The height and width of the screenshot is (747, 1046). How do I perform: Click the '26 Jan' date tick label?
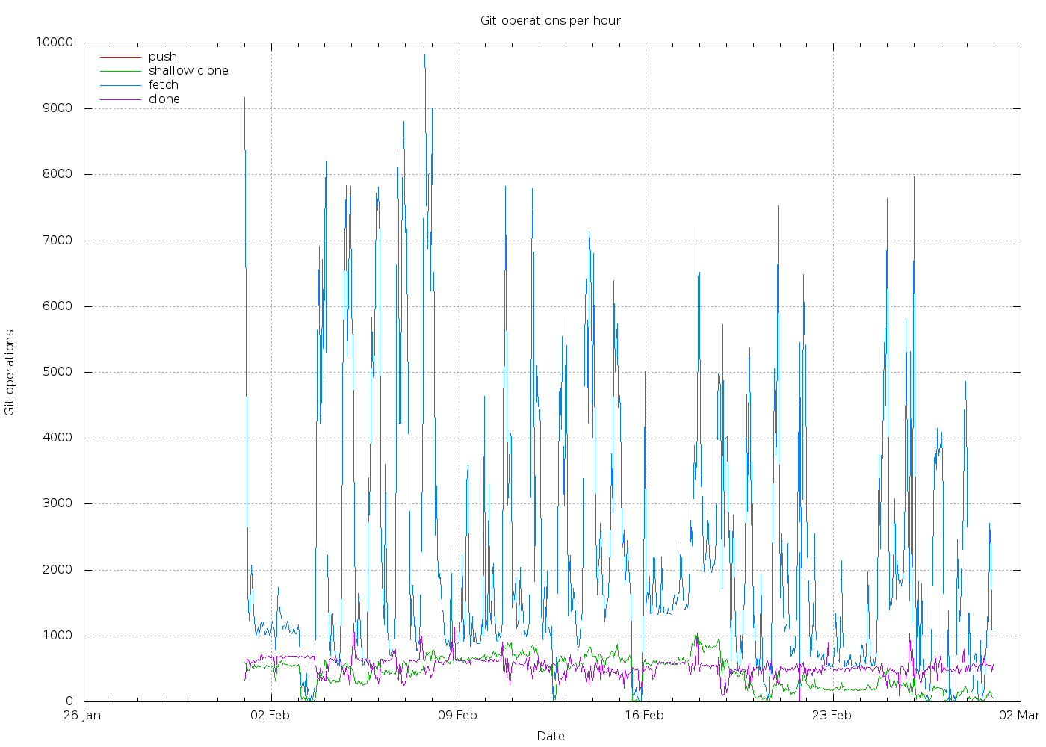(x=82, y=716)
